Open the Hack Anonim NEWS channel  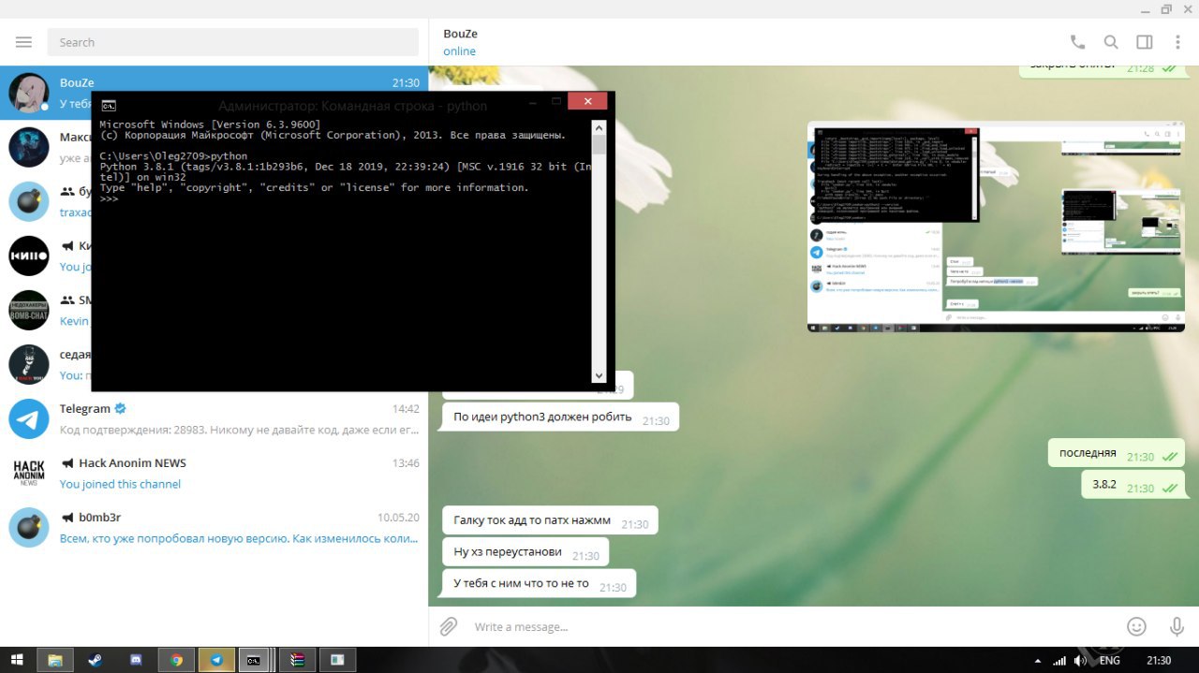[x=214, y=473]
